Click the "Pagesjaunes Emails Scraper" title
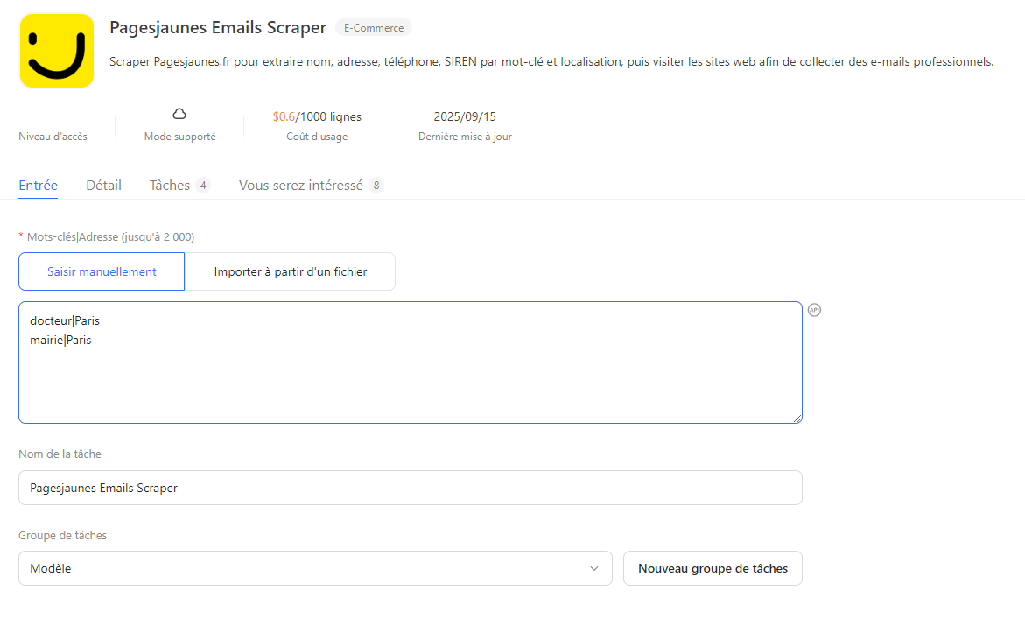 click(217, 27)
